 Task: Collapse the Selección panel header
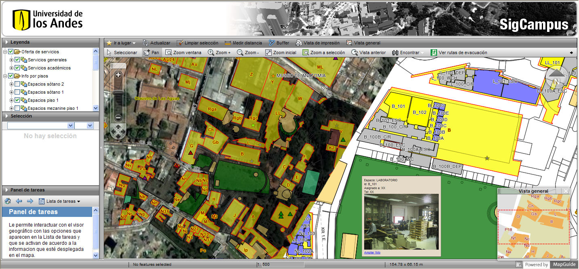point(51,116)
